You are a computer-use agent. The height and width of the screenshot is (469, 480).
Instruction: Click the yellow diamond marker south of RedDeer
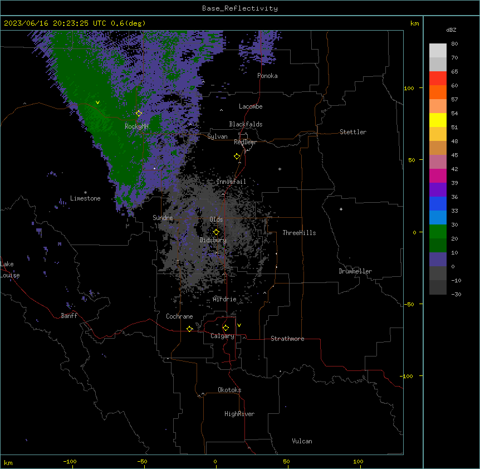click(x=237, y=156)
